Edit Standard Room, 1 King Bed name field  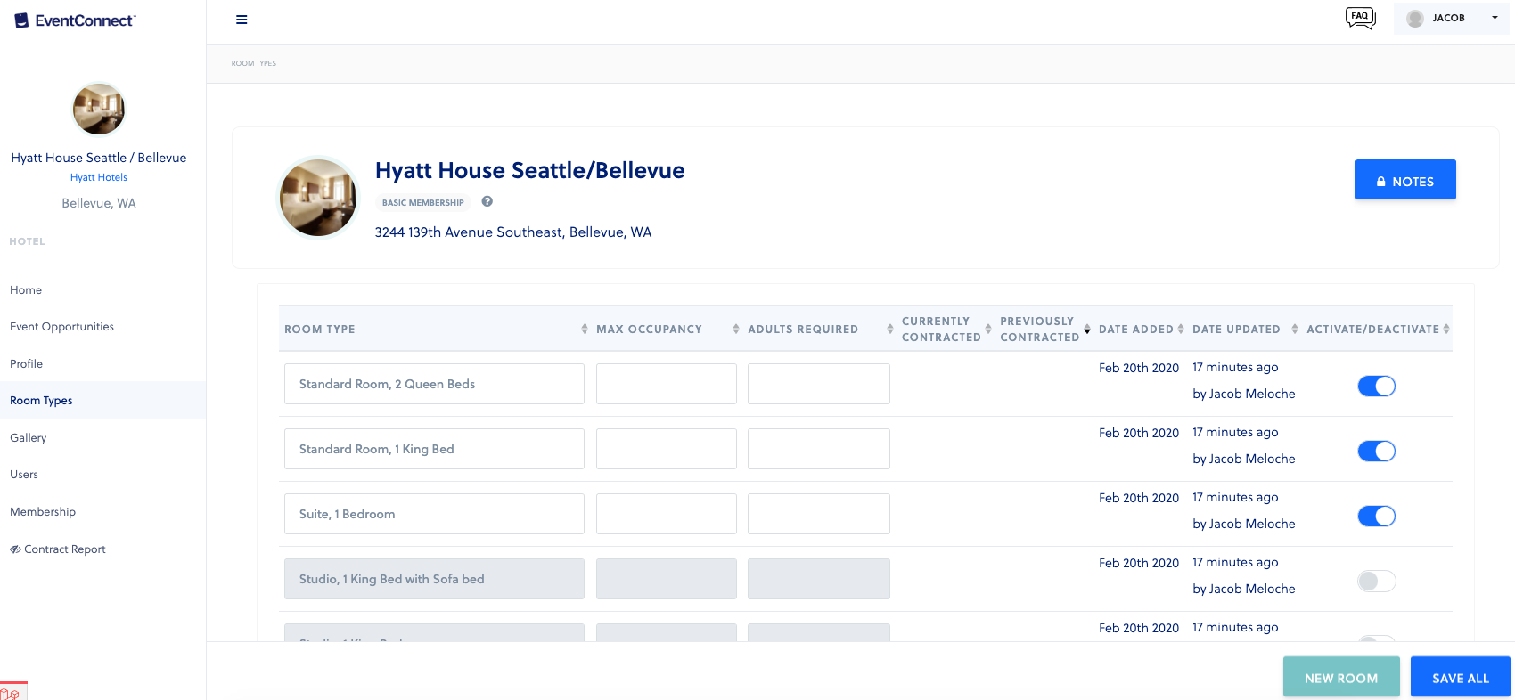coord(434,449)
